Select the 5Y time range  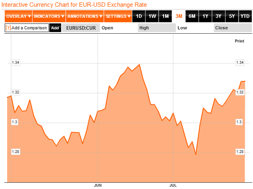[231, 16]
